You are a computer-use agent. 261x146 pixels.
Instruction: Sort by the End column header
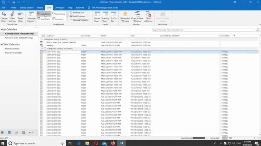point(145,36)
